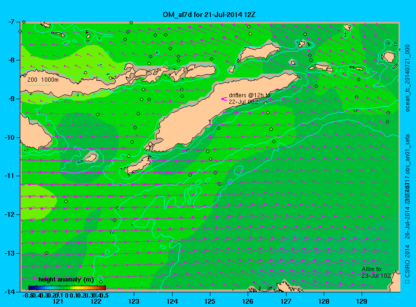This screenshot has height=307, width=416.
Task: Click the '-0.5' colorbar minimum label
Action: click(27, 295)
